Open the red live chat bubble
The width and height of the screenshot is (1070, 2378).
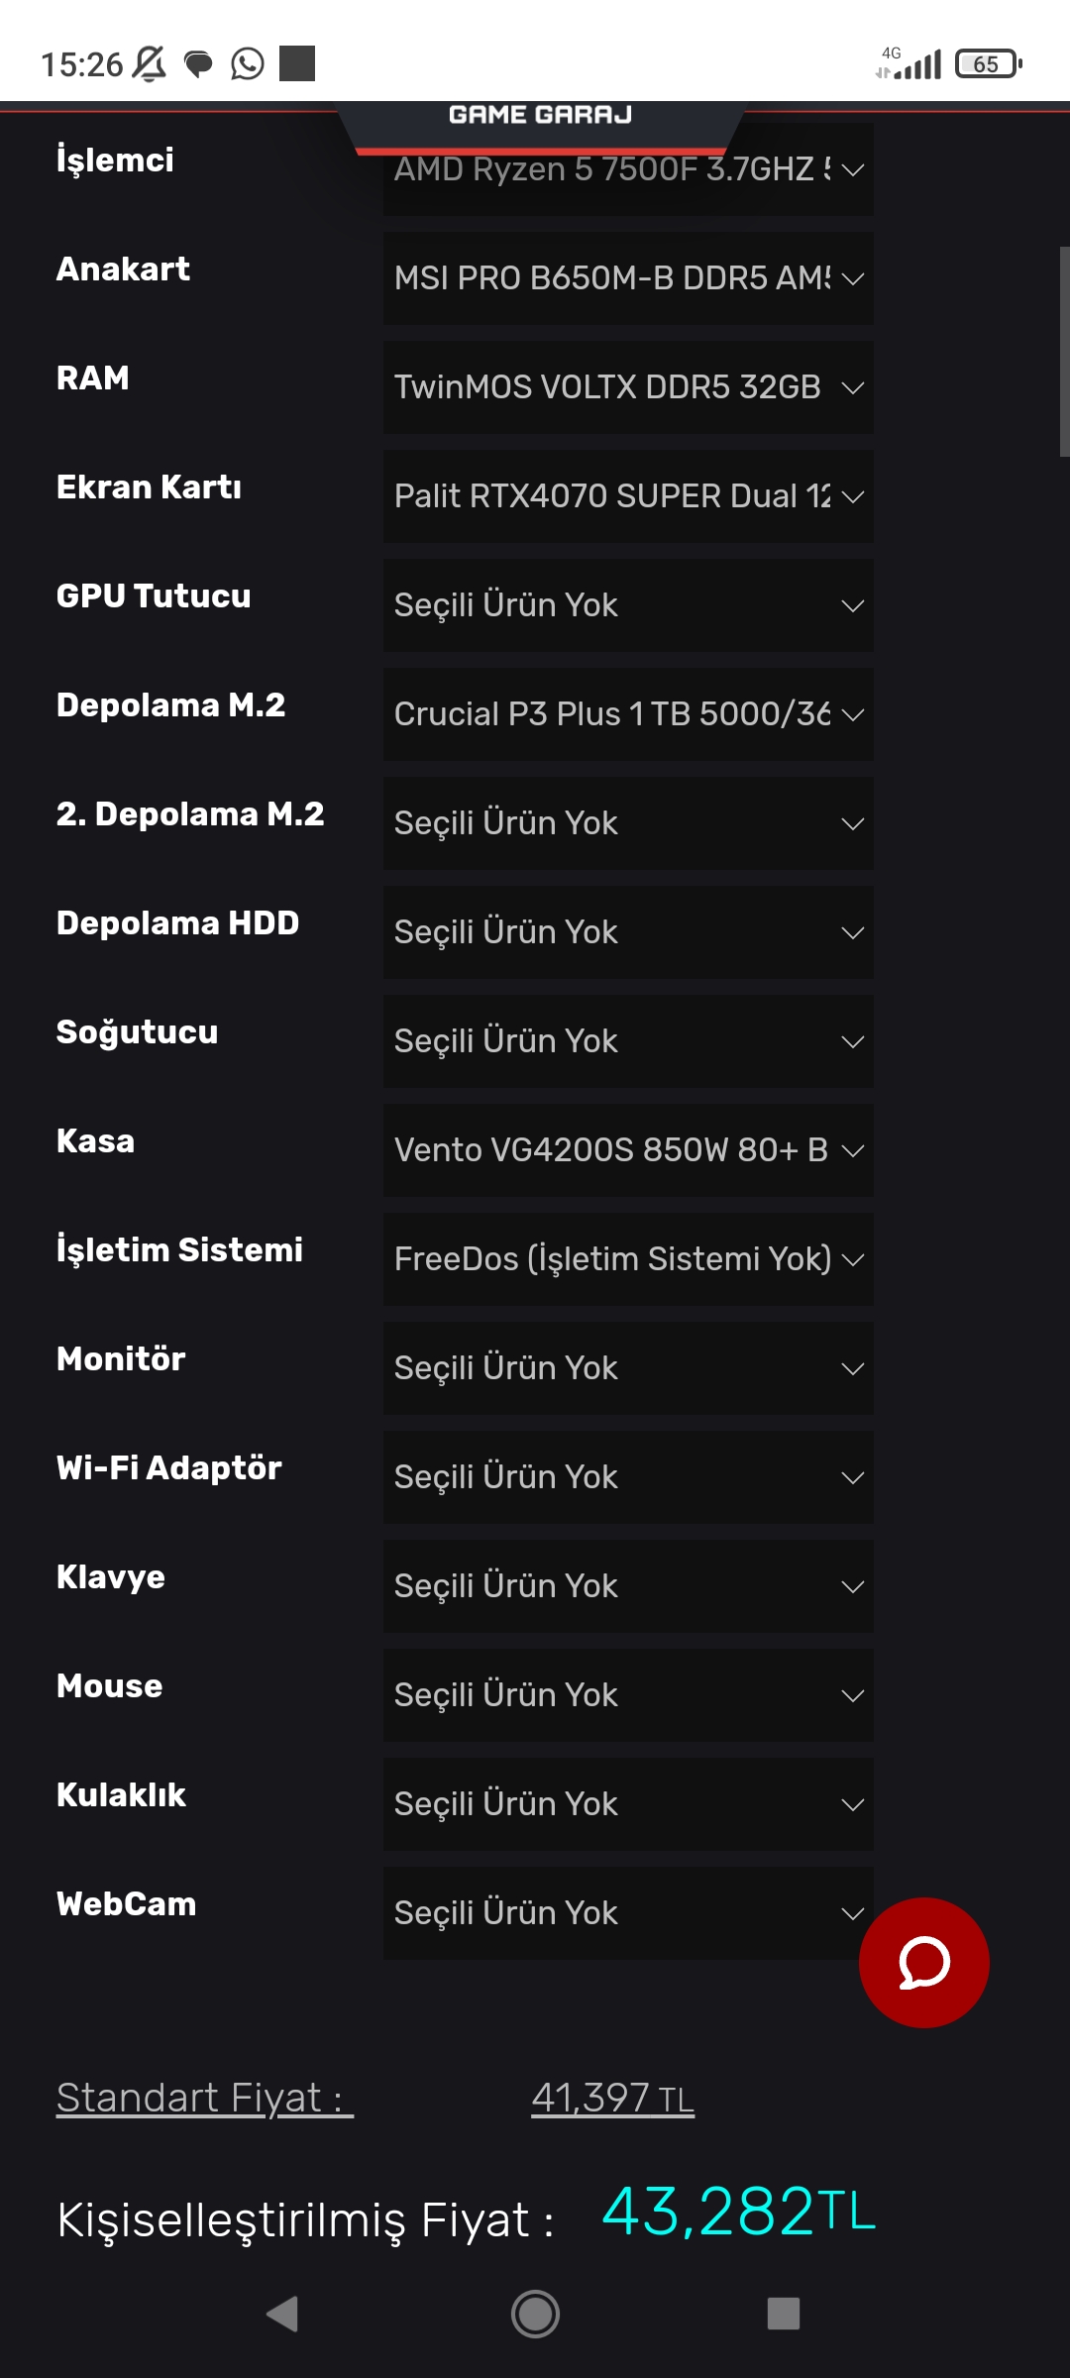tap(923, 1962)
